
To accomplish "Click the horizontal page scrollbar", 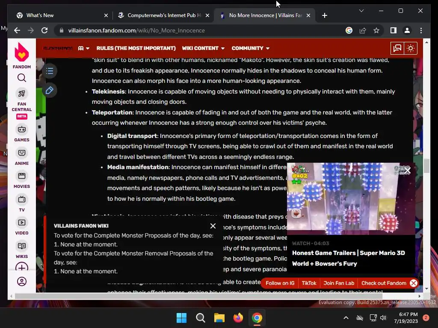I will pos(198,296).
